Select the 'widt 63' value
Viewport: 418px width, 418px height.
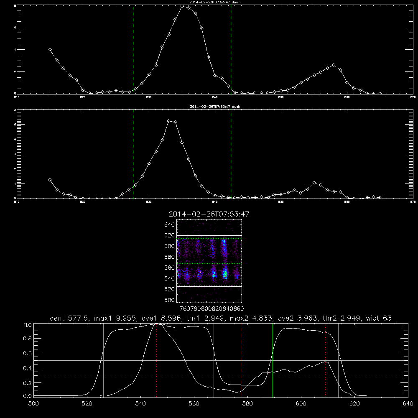pos(379,318)
